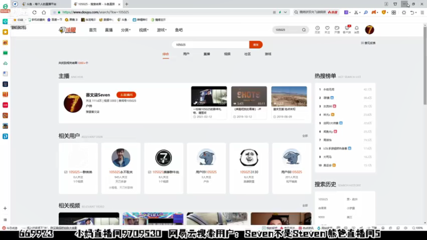The image size is (427, 240).
Task: Click the Douyu logo in site header
Action: point(67,30)
